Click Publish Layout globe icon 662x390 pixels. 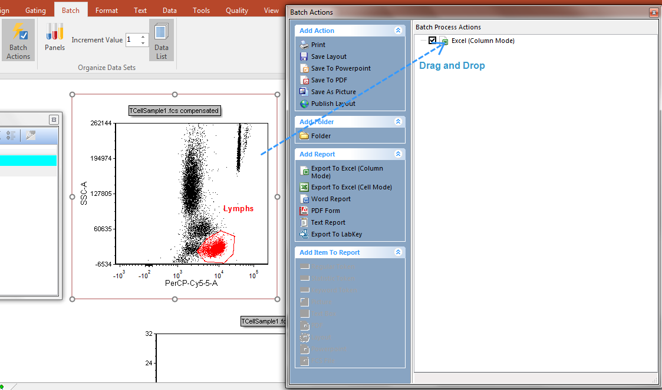coord(304,104)
